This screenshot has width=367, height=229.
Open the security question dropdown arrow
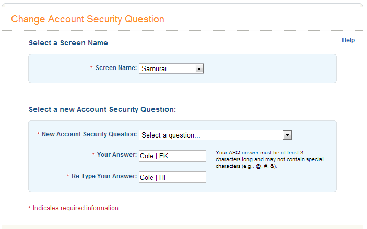coord(287,135)
